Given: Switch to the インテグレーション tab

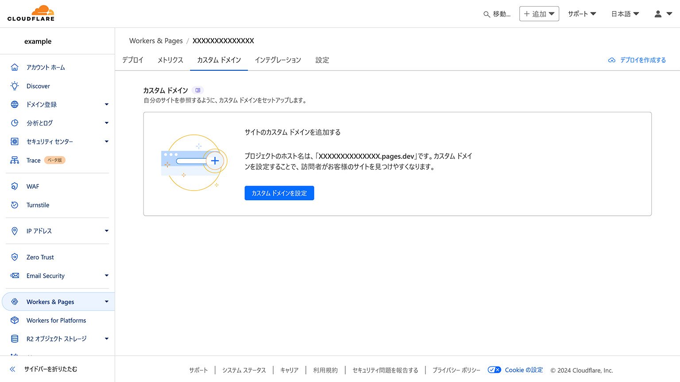Looking at the screenshot, I should [278, 60].
